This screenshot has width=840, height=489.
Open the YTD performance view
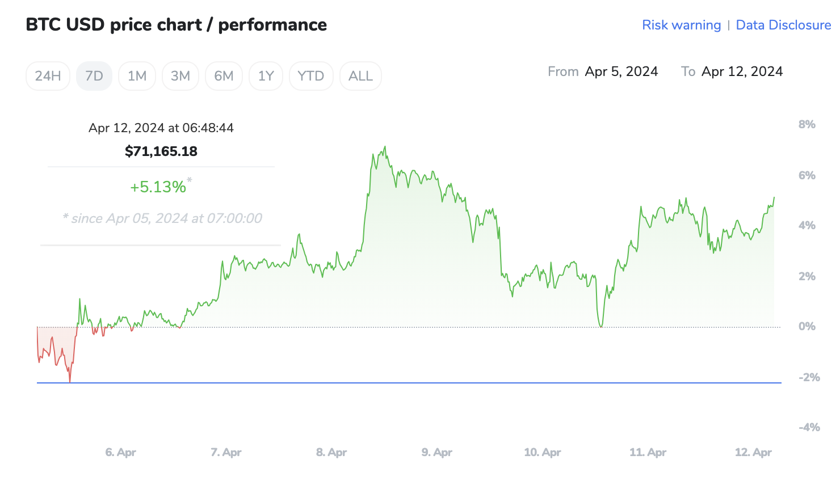point(311,75)
